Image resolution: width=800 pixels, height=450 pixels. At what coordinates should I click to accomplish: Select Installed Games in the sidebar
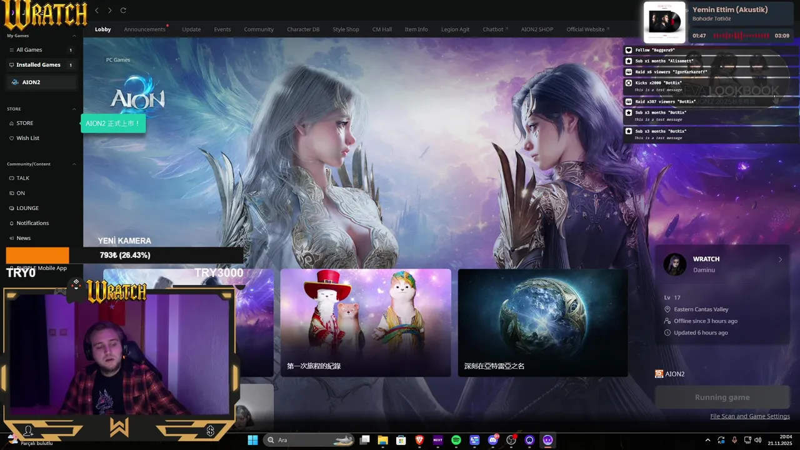(41, 65)
